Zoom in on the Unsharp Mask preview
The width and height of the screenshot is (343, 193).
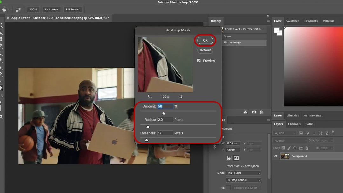[x=180, y=96]
